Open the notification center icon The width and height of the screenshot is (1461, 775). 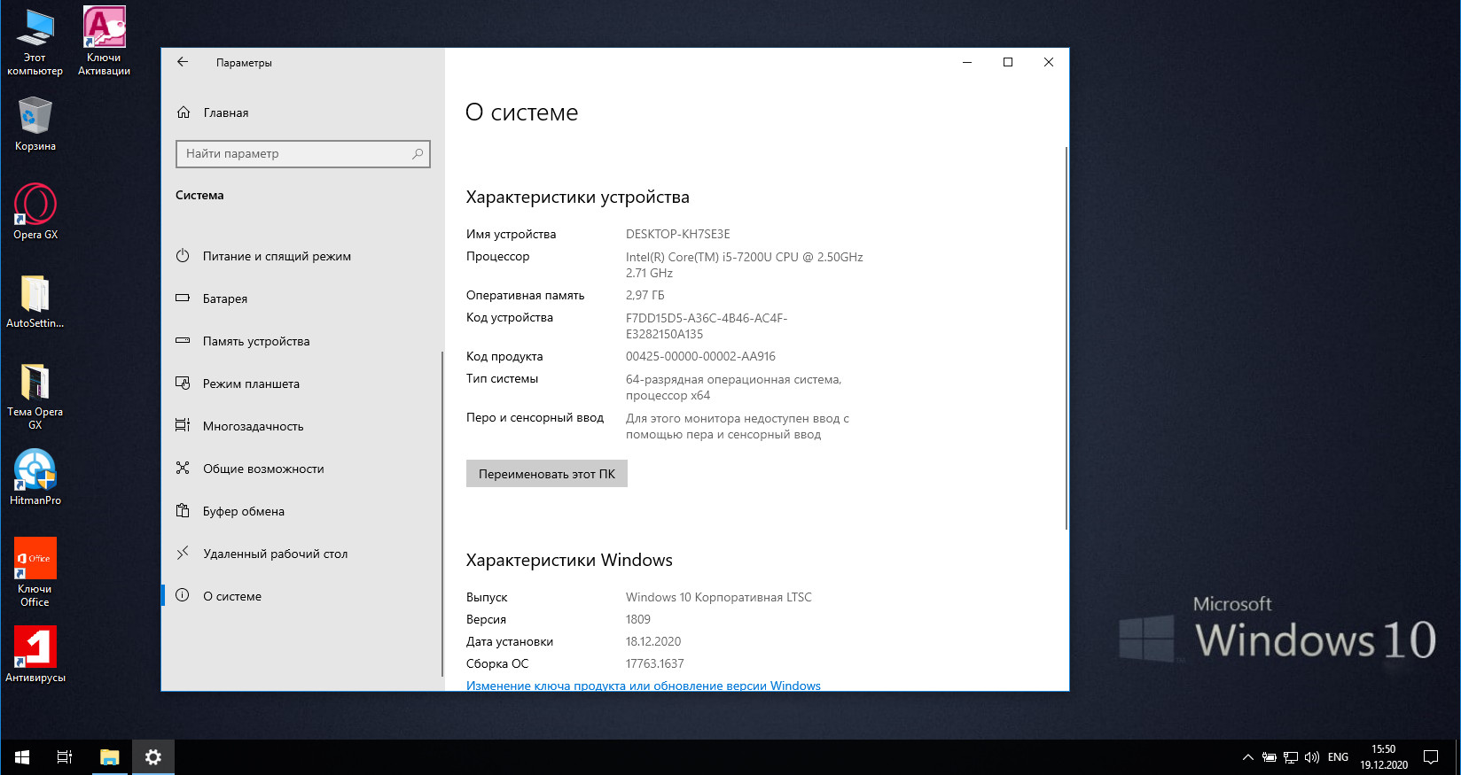coord(1431,757)
